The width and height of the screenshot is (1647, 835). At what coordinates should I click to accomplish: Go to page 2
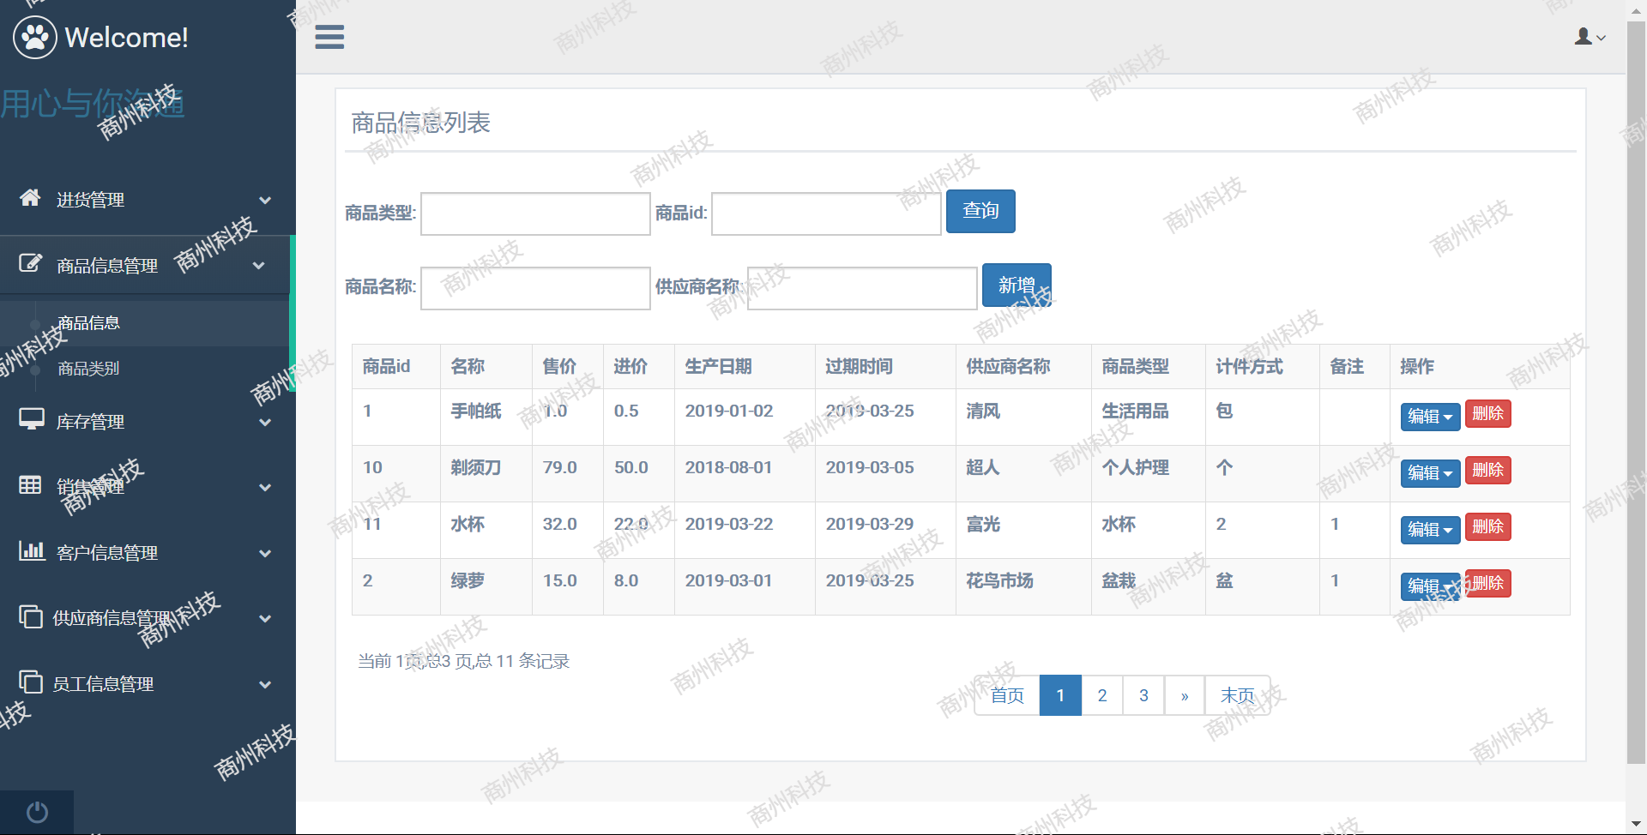[1102, 695]
